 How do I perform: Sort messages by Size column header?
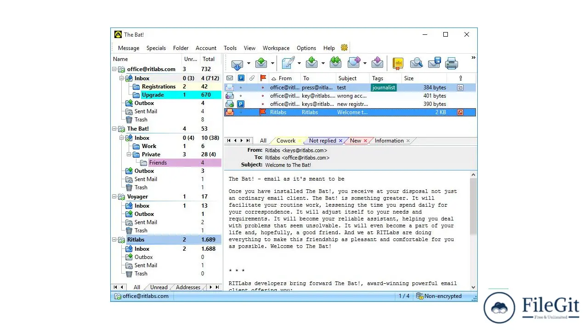click(424, 78)
